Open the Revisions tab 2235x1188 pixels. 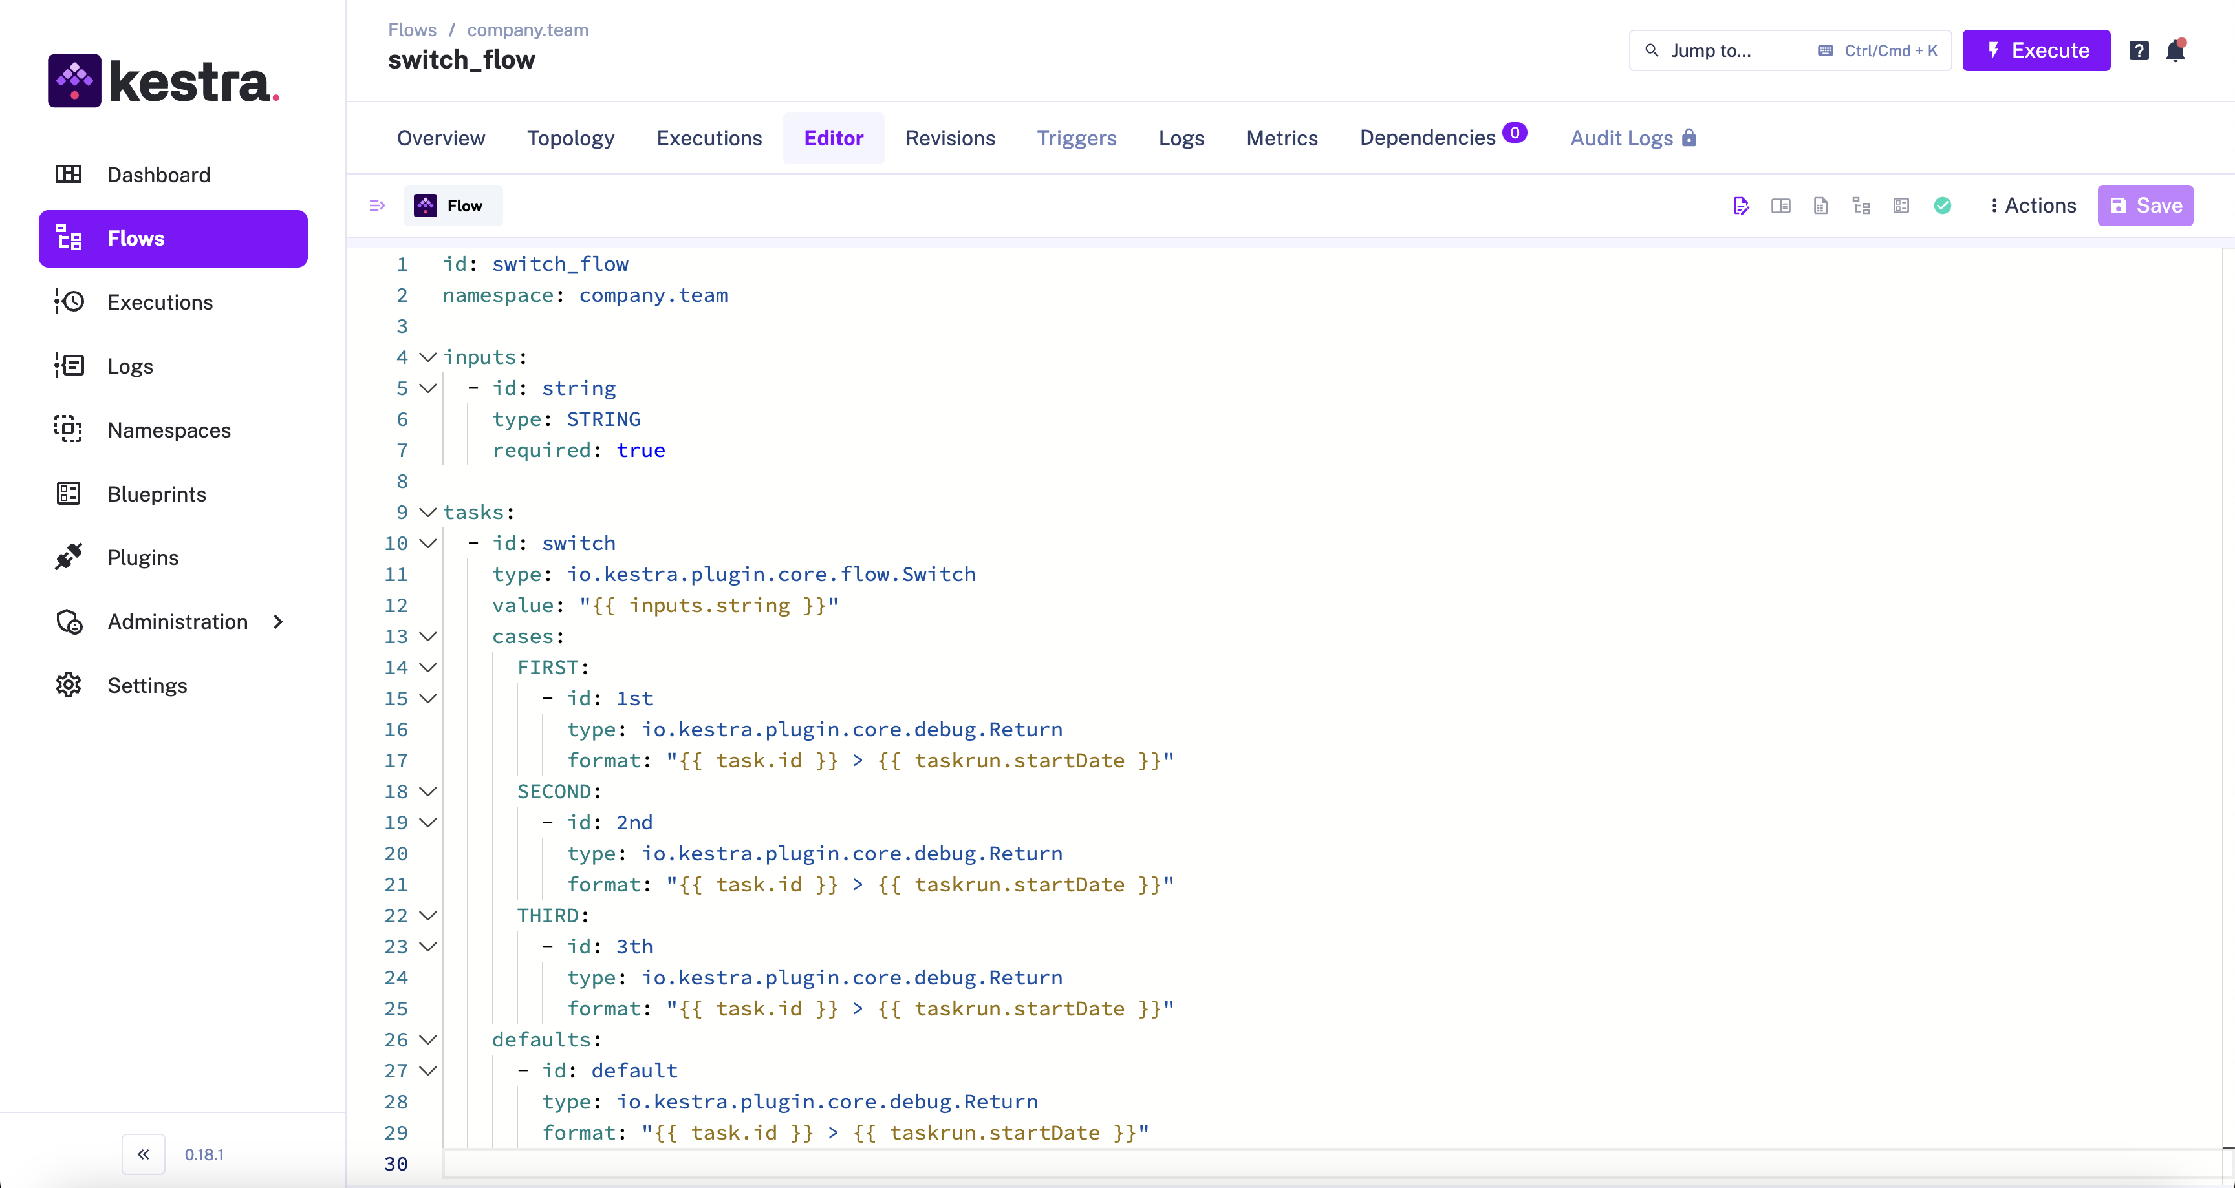(950, 138)
